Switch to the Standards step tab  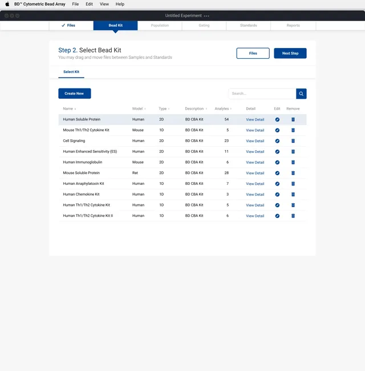tap(249, 25)
